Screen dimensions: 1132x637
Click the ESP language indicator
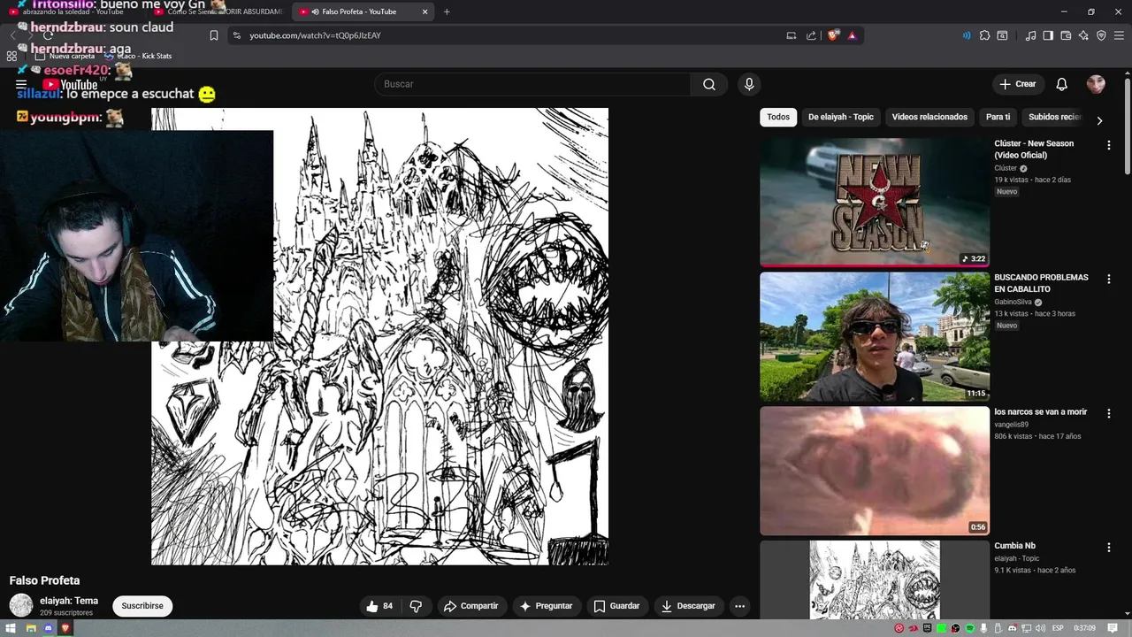coord(1058,628)
